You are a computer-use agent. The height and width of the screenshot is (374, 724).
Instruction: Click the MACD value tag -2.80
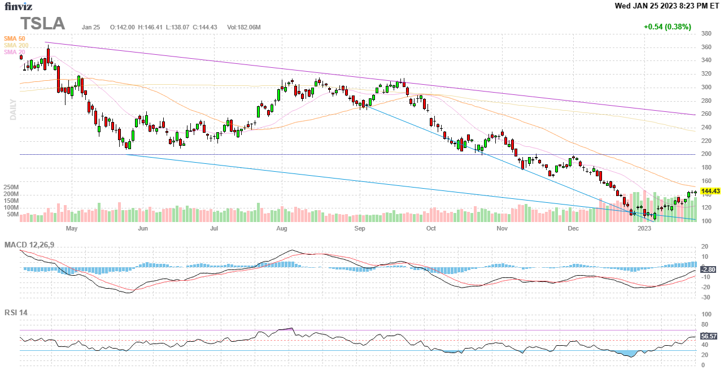pyautogui.click(x=708, y=269)
